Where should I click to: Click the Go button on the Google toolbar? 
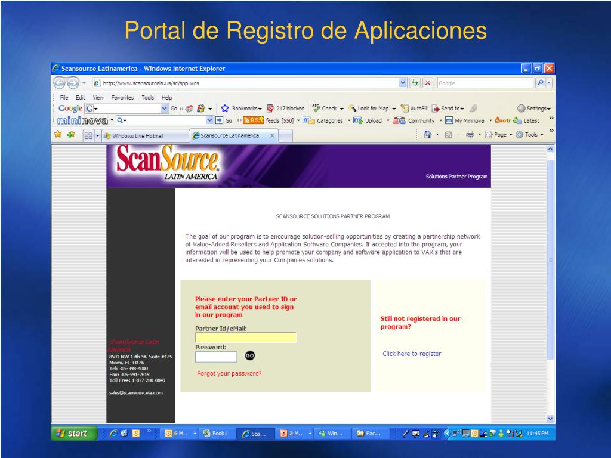tap(174, 109)
